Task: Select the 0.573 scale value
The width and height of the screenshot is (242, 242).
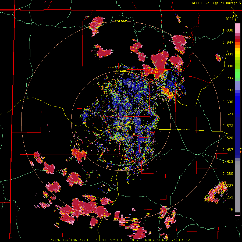Action: [228, 126]
